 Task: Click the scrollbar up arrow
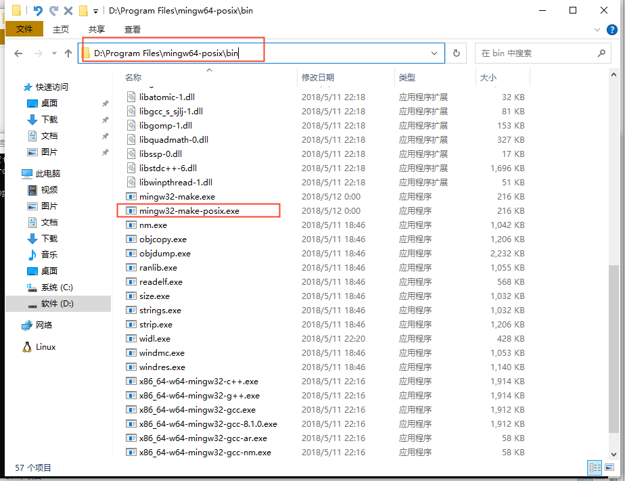click(x=614, y=74)
